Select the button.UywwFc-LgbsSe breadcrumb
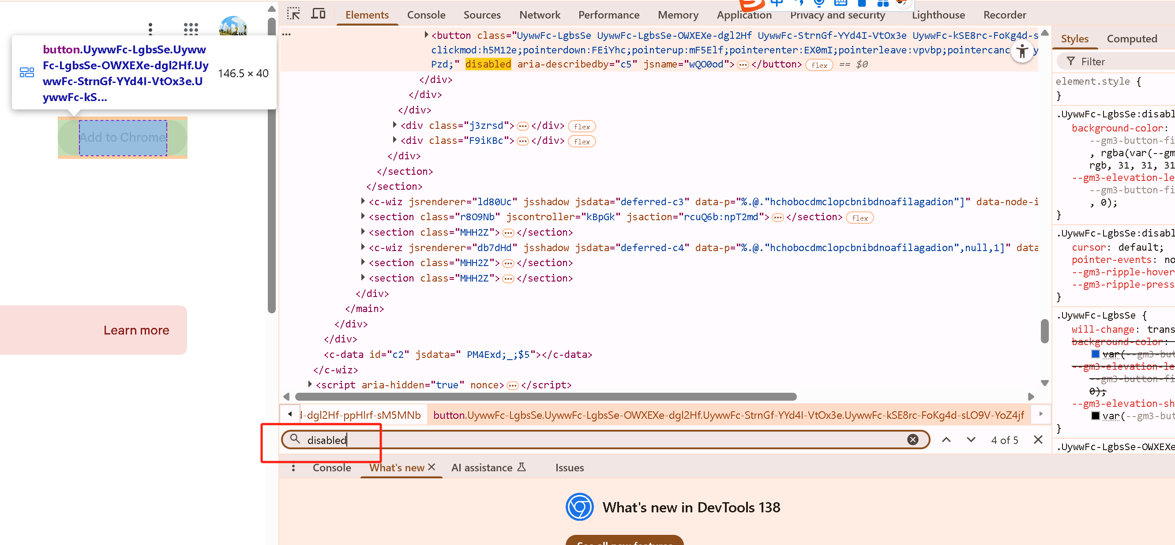Image resolution: width=1175 pixels, height=545 pixels. pyautogui.click(x=728, y=414)
